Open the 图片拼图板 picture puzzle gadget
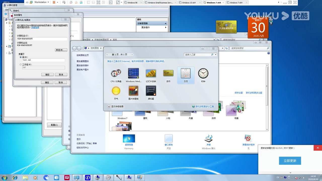 point(133,93)
